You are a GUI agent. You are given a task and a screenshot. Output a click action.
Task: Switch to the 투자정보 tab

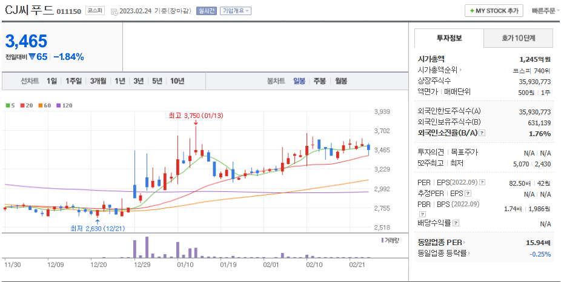[x=449, y=38]
